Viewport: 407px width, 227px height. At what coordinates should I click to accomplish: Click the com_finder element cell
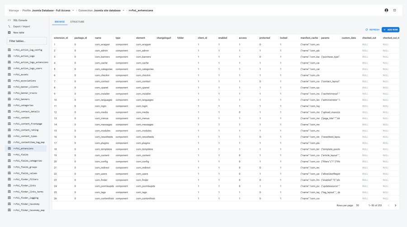click(x=142, y=180)
